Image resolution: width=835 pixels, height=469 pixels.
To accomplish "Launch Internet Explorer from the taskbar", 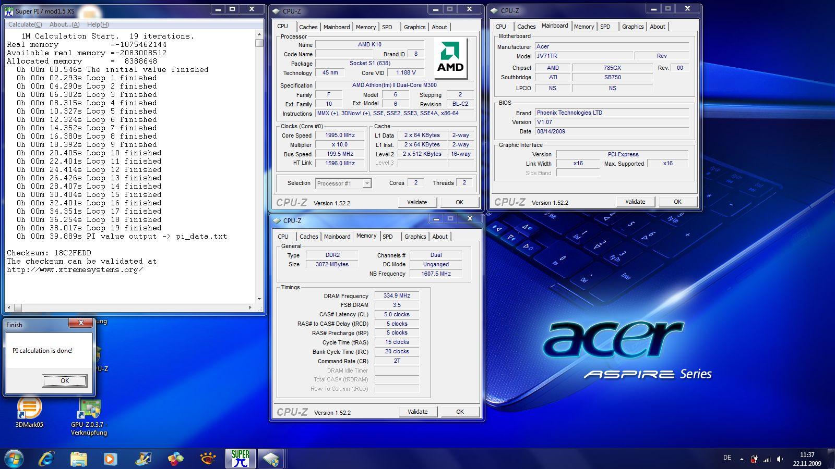I will pyautogui.click(x=47, y=459).
